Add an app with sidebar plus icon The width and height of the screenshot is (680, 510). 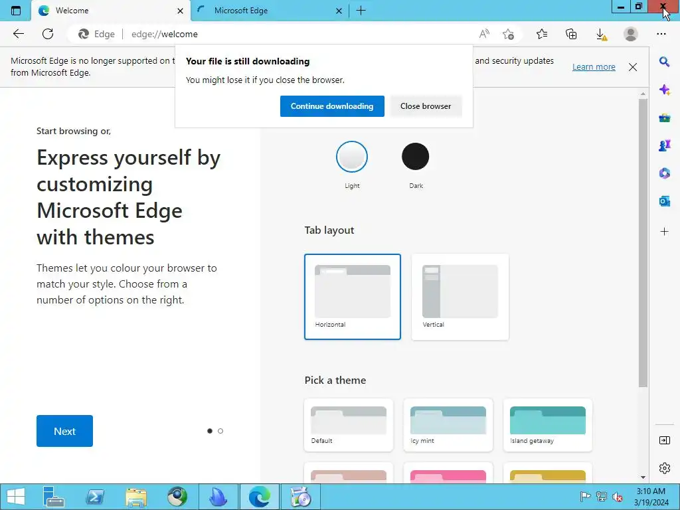tap(664, 232)
